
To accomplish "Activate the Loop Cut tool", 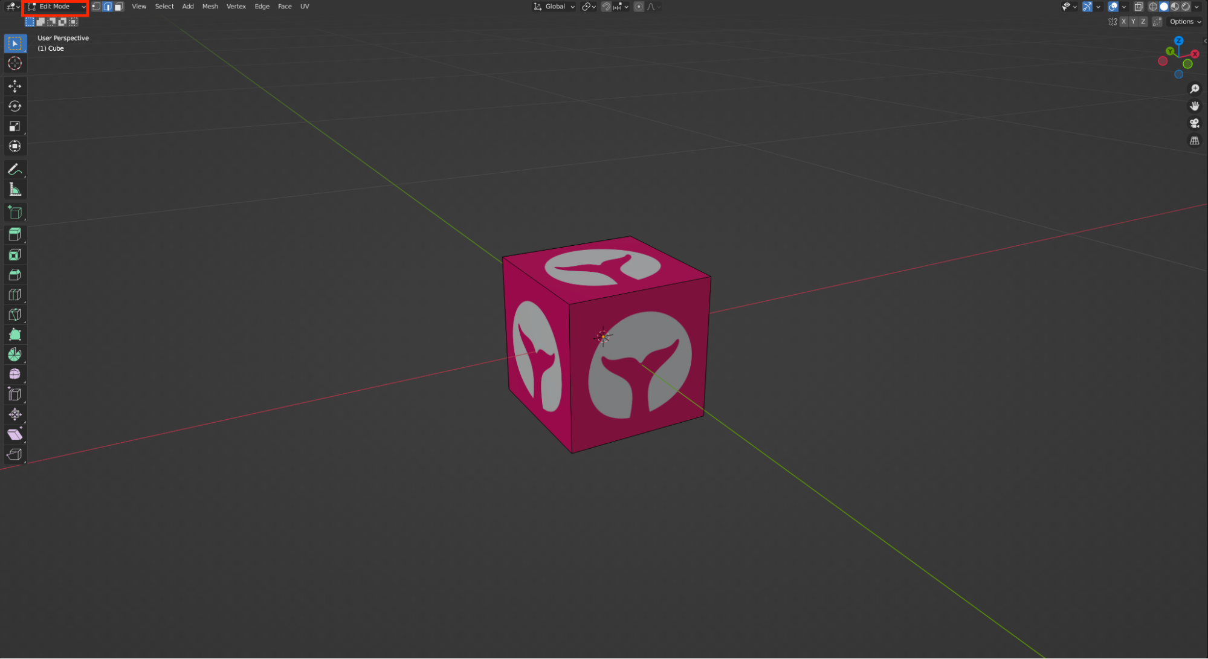I will pyautogui.click(x=15, y=295).
